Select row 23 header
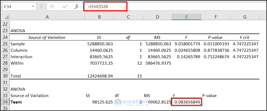The height and width of the screenshot is (111, 267). (5, 31)
